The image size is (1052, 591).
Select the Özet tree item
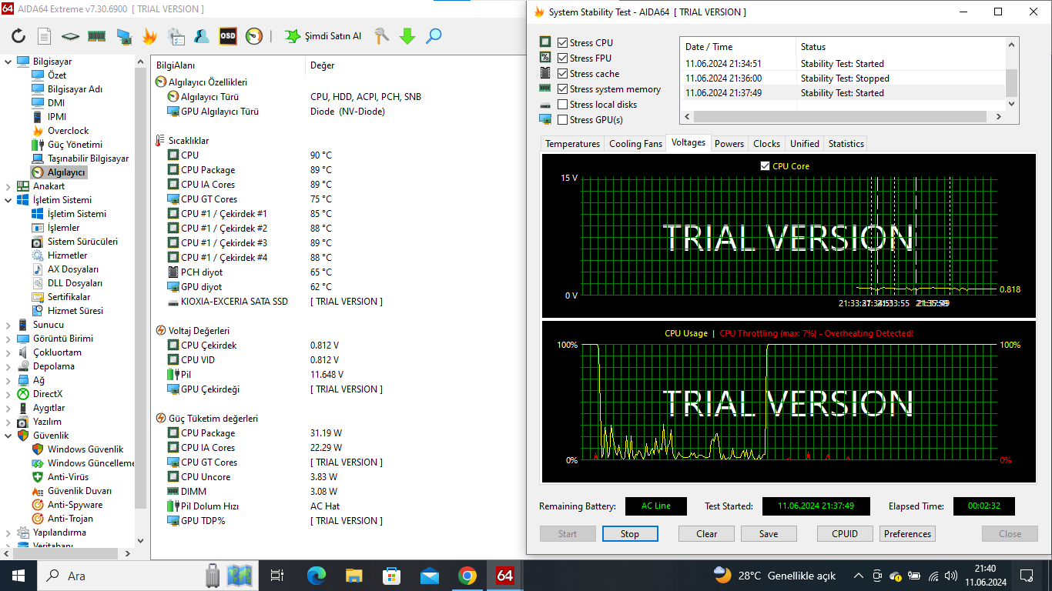pyautogui.click(x=57, y=75)
